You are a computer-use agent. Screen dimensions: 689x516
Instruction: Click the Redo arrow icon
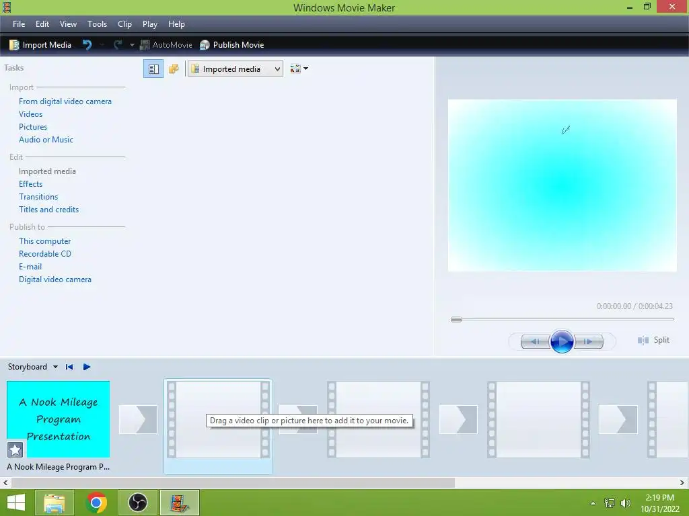[x=118, y=45]
